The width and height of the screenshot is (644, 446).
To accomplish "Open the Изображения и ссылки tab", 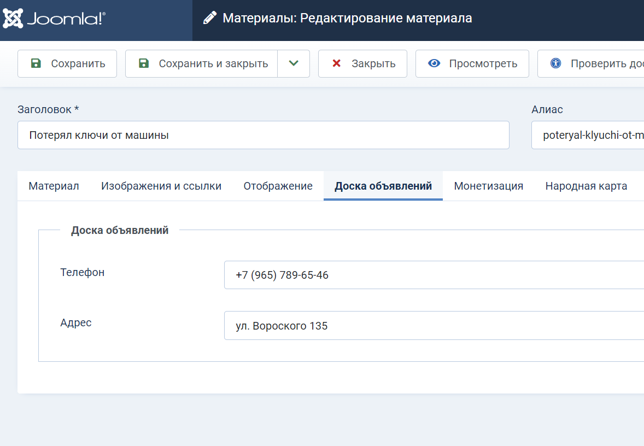I will click(x=161, y=186).
